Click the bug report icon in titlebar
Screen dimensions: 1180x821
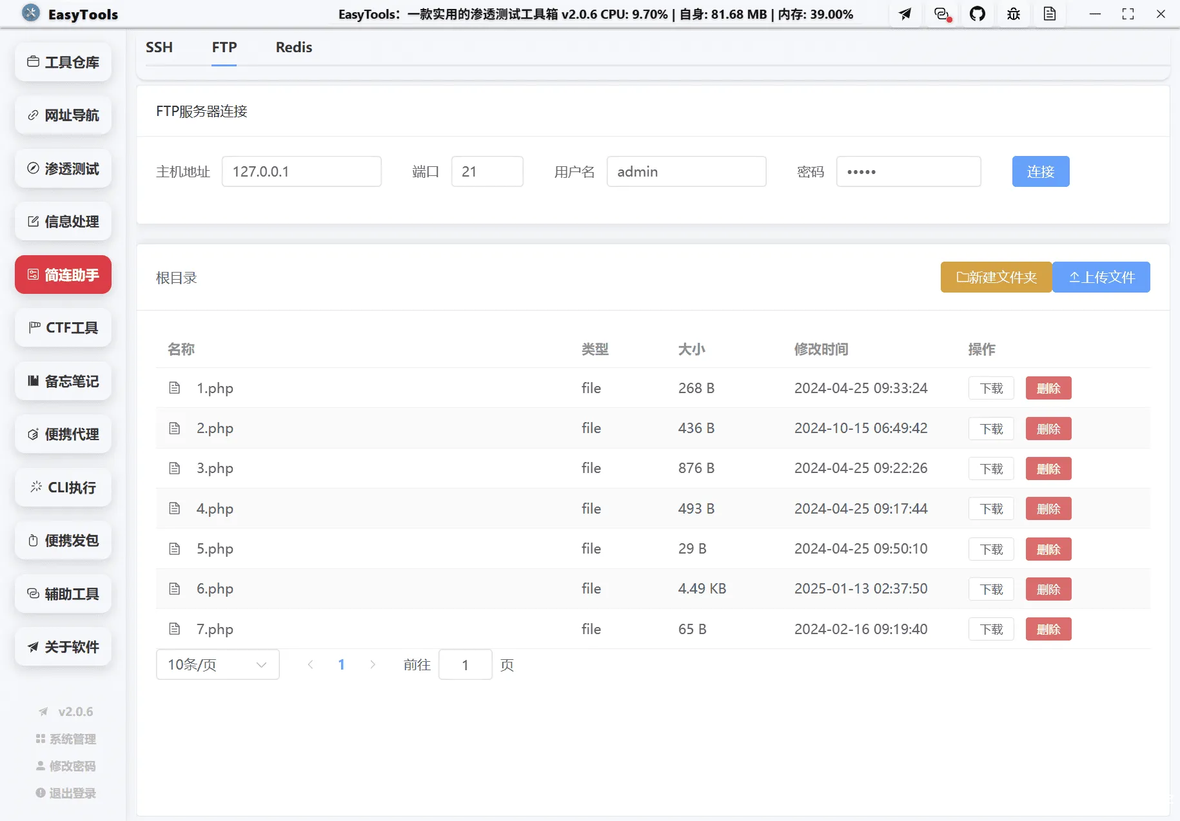pyautogui.click(x=1013, y=14)
